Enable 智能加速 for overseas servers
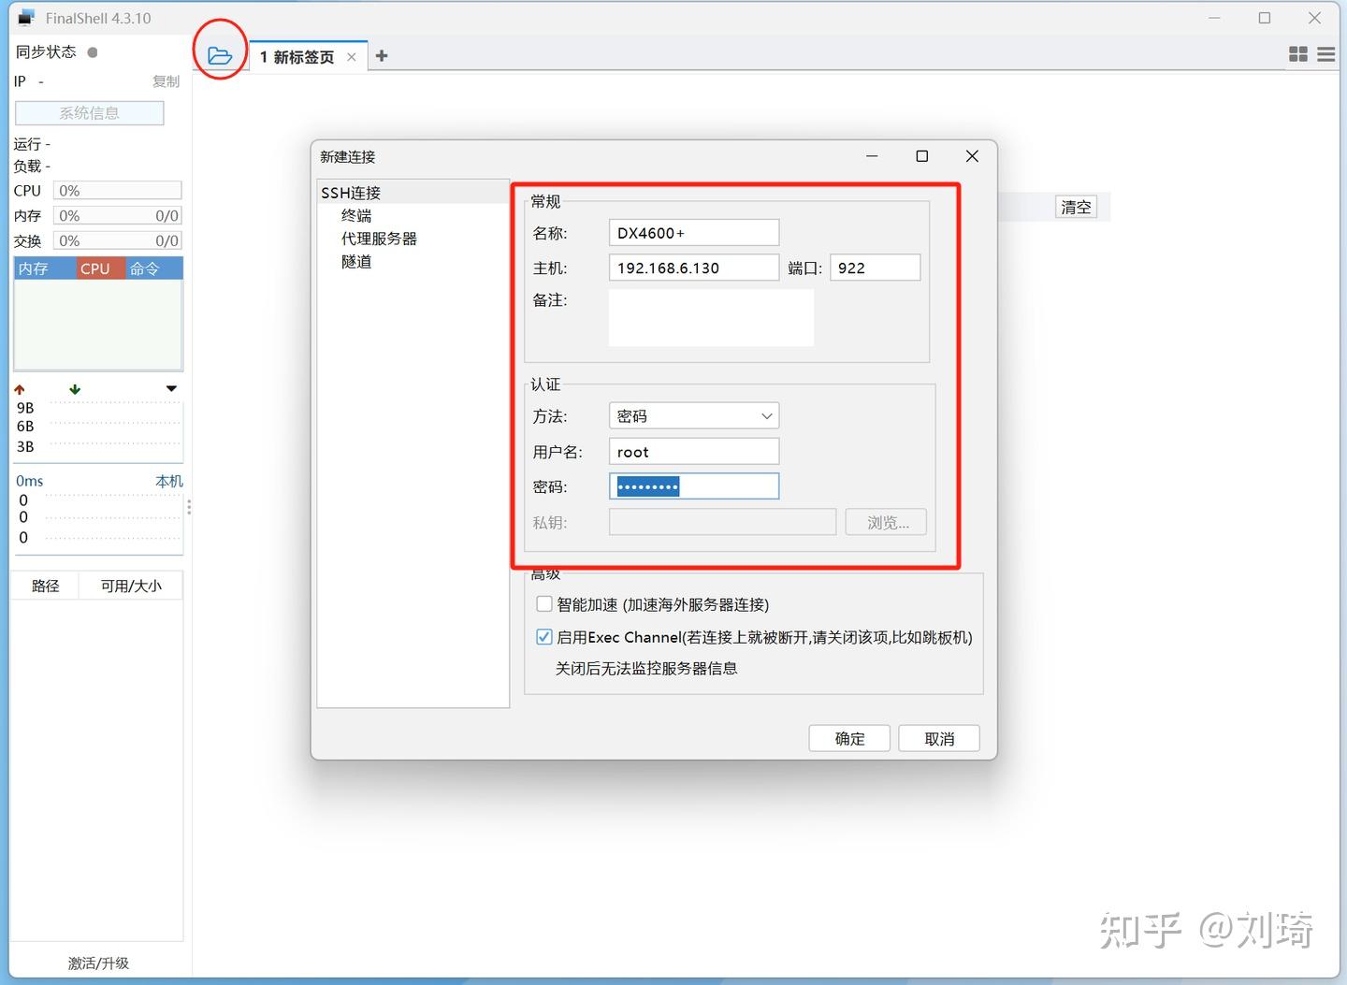 coord(543,603)
